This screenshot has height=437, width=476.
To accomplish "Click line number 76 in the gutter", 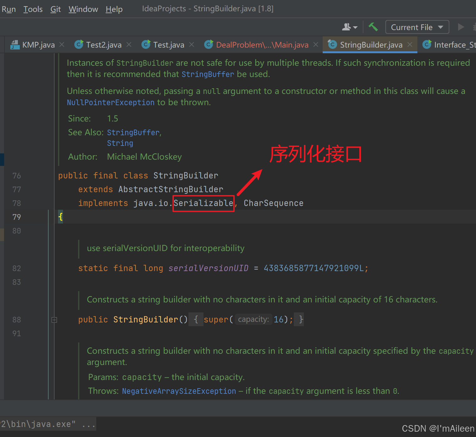I will click(17, 176).
